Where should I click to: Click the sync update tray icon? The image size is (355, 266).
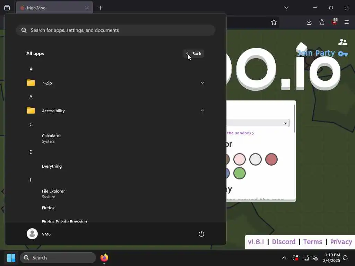[x=295, y=258]
